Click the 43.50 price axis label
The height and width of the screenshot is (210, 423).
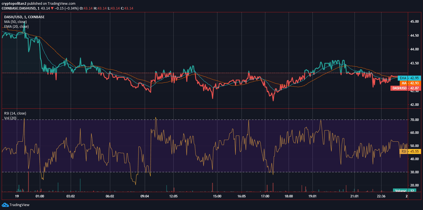415,63
